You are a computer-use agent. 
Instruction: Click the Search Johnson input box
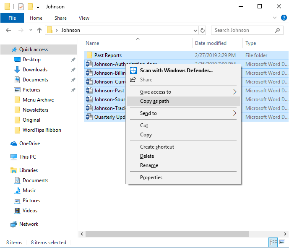click(244, 30)
